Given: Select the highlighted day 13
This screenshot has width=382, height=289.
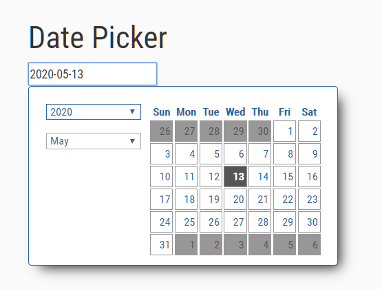Looking at the screenshot, I should [x=235, y=177].
